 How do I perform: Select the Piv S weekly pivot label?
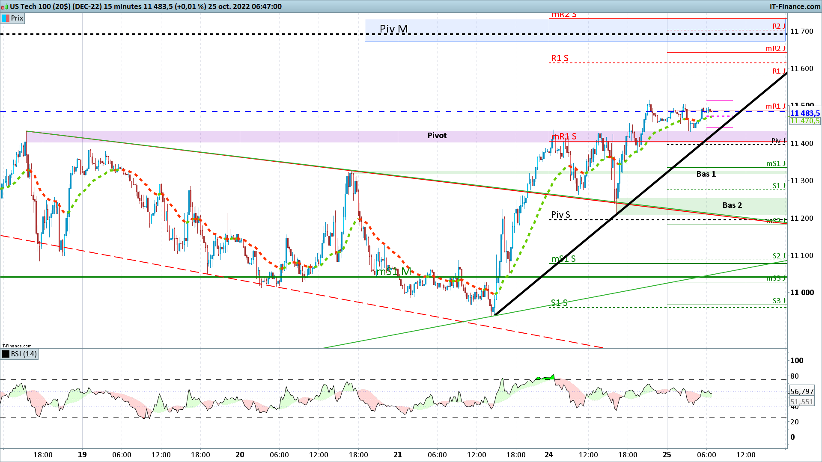560,215
